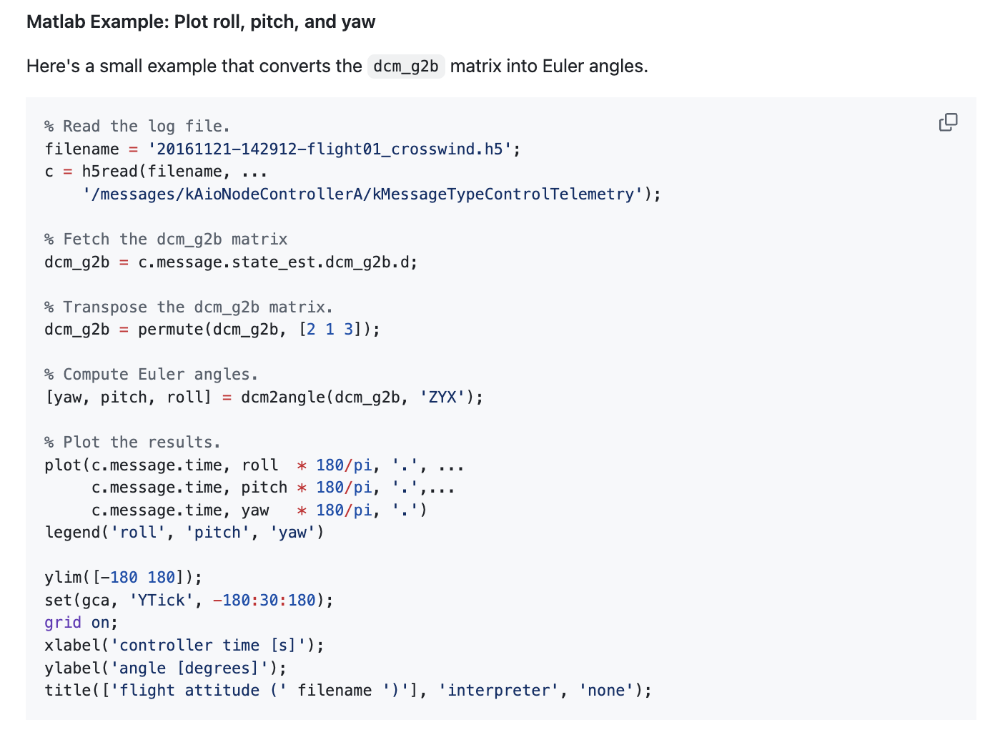Click the inline dcm_g2b code tag

tap(406, 66)
